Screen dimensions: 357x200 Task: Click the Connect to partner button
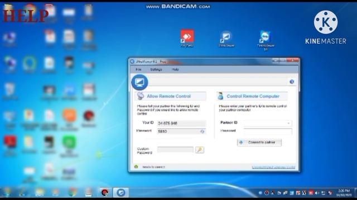coord(259,142)
